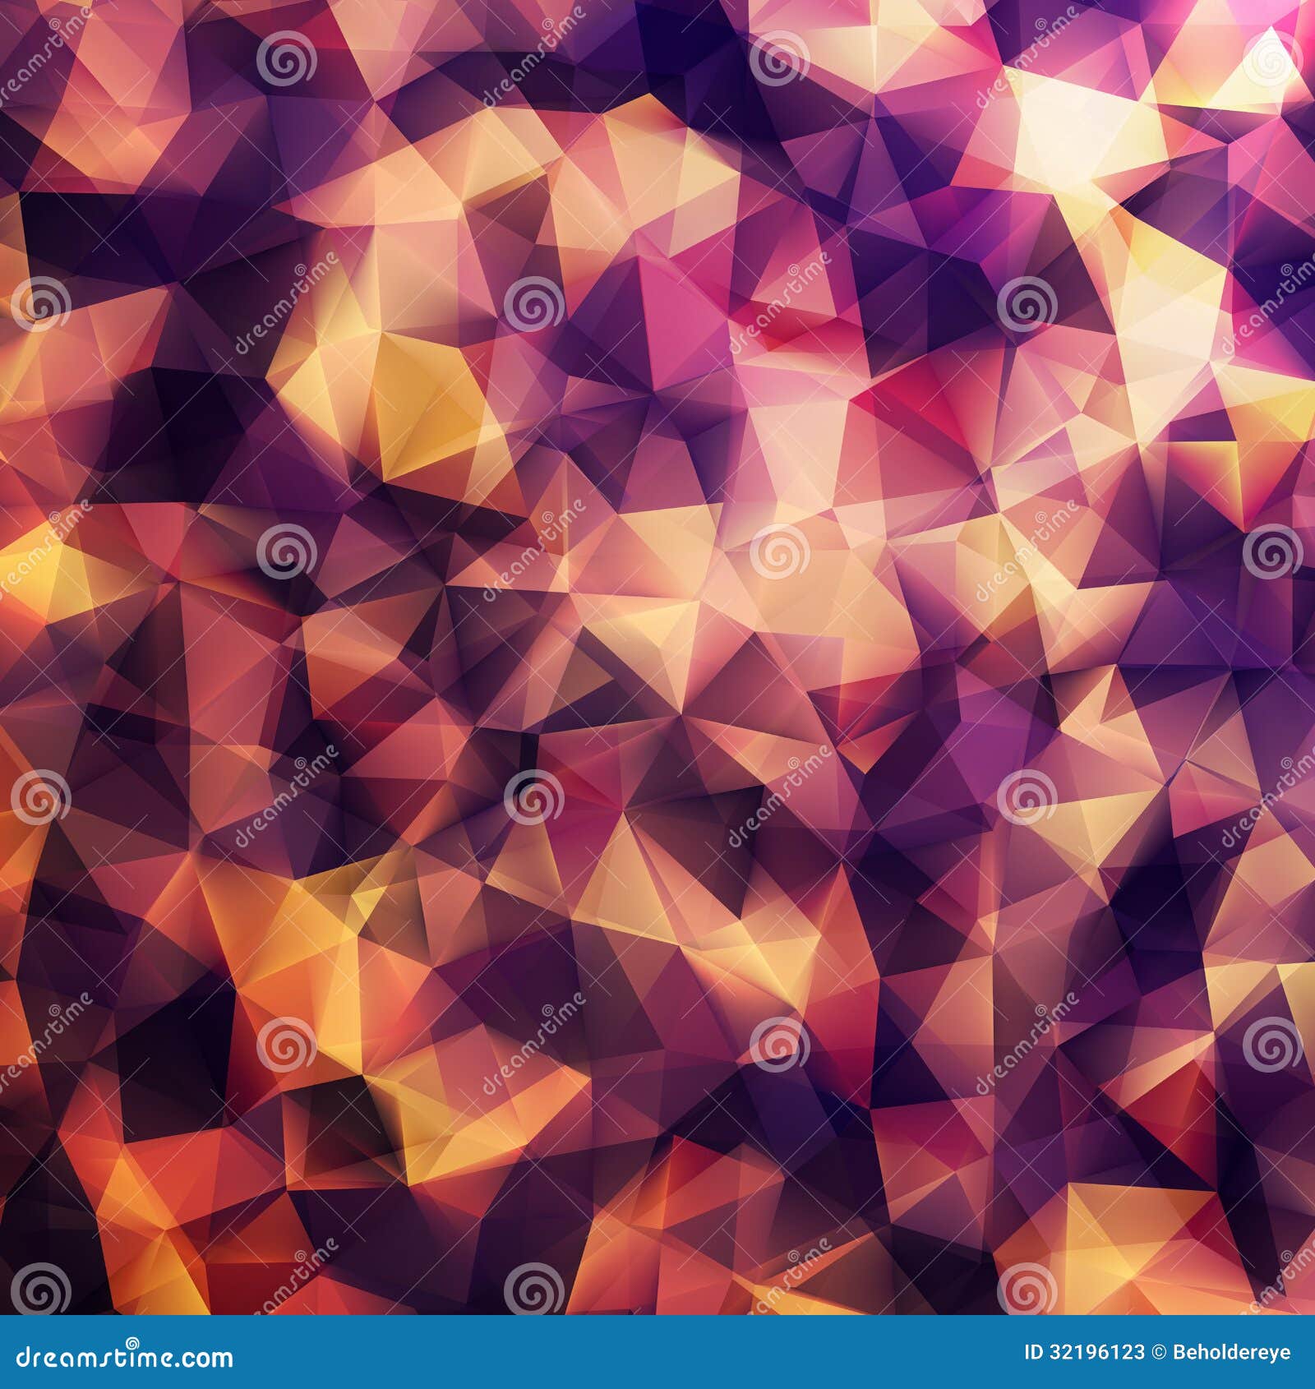Click the author name Beholdereye
This screenshot has height=1389, width=1315.
[x=1233, y=1353]
